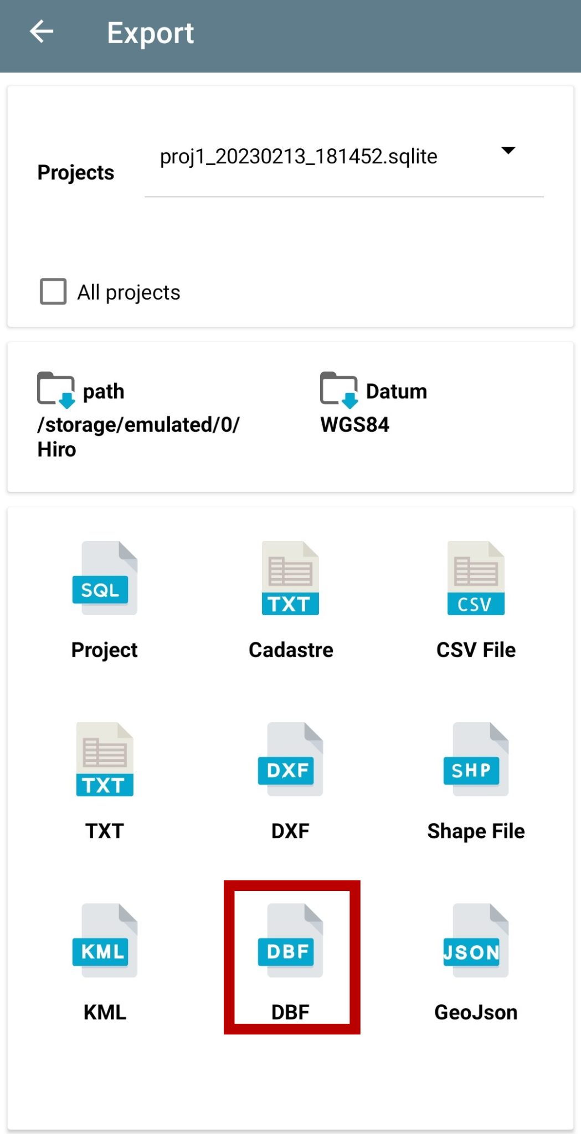
Task: Open project selector showing proj1_20230213_181452.sqlite
Action: (x=299, y=157)
